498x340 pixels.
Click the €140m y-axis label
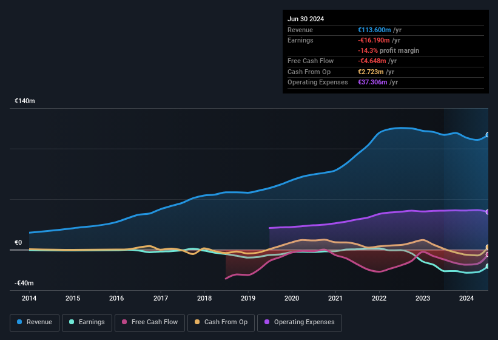tap(25, 101)
